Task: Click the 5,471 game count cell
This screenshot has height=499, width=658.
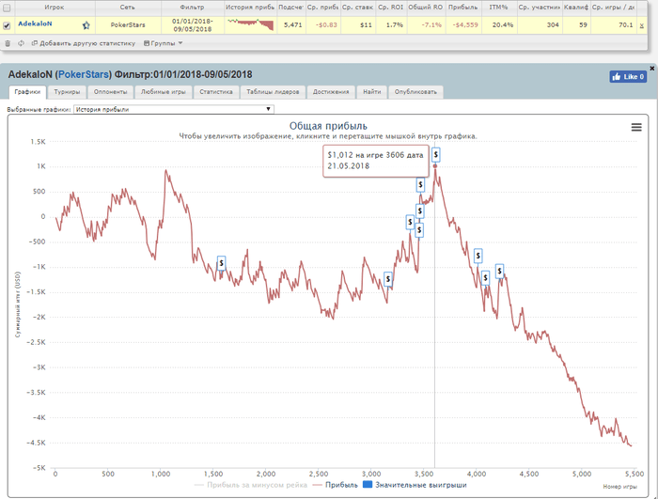Action: (x=292, y=24)
